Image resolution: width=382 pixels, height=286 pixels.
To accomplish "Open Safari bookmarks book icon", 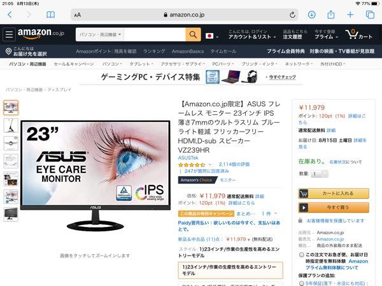I will tap(50, 15).
